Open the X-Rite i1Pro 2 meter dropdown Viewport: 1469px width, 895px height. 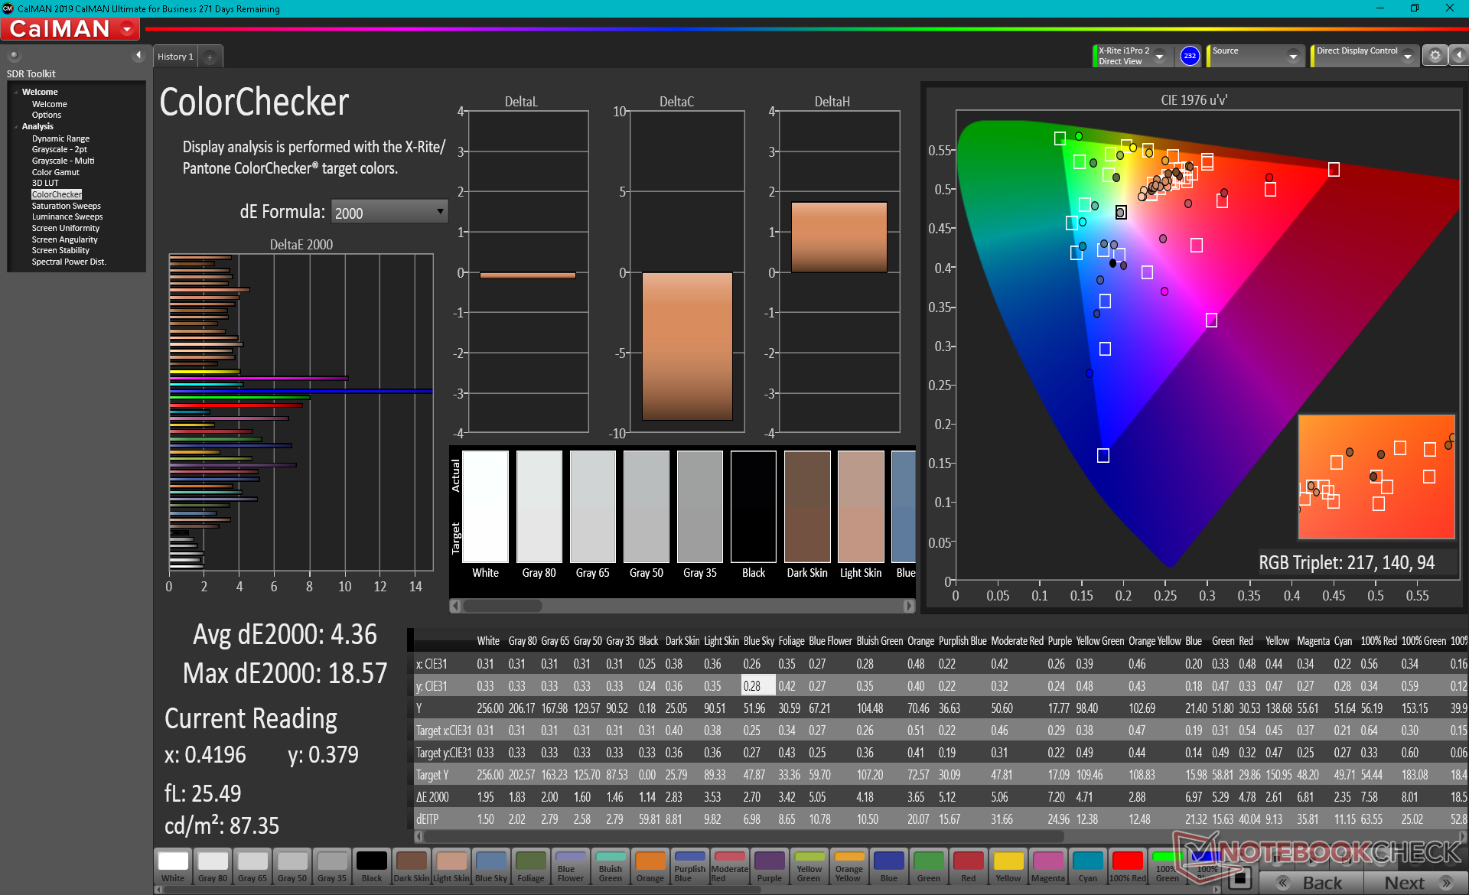point(1160,57)
